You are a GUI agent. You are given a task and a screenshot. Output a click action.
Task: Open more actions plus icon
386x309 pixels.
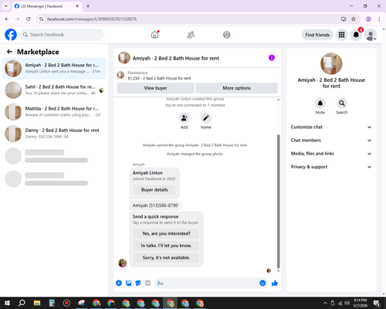pyautogui.click(x=119, y=284)
